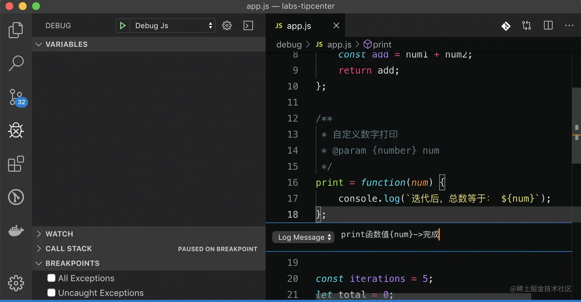Click the DEBUG panel title
Screen dimensions: 581x302
58,26
